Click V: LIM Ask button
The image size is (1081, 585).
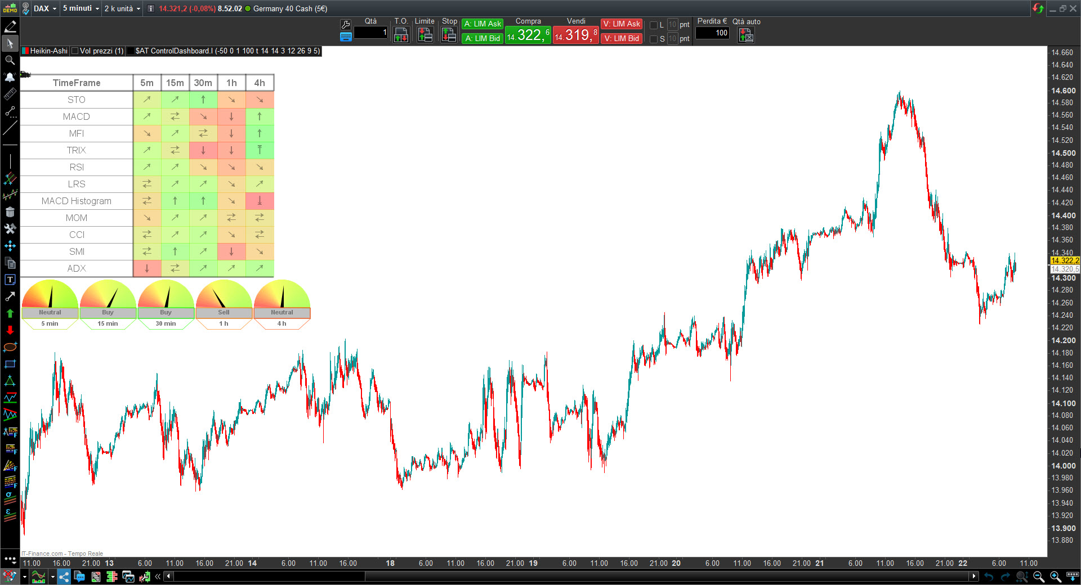pos(622,24)
